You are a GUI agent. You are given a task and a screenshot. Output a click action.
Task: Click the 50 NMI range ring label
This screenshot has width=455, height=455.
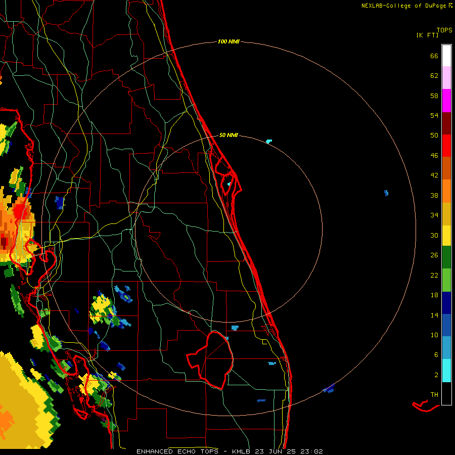pyautogui.click(x=229, y=135)
